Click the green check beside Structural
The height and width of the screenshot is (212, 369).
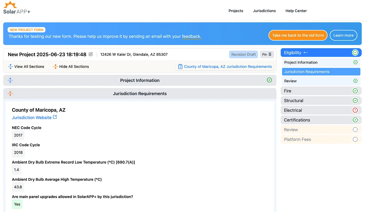coord(355,100)
